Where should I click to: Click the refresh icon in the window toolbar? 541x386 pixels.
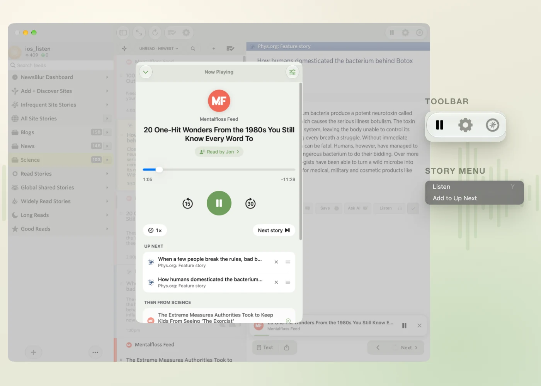pyautogui.click(x=155, y=33)
